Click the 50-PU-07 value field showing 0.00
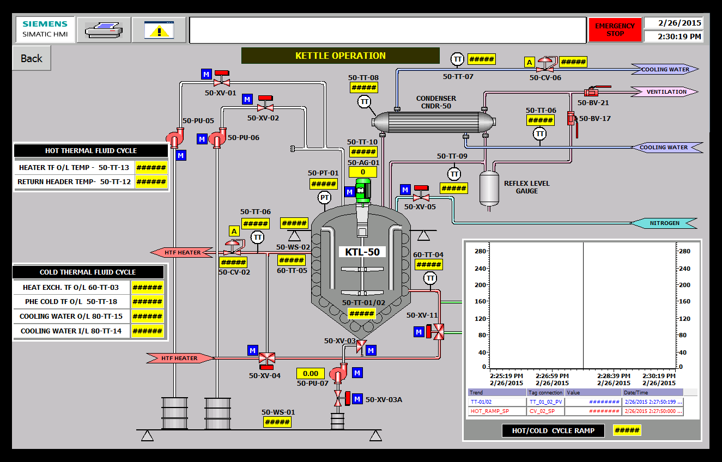The width and height of the screenshot is (722, 462). pyautogui.click(x=311, y=373)
